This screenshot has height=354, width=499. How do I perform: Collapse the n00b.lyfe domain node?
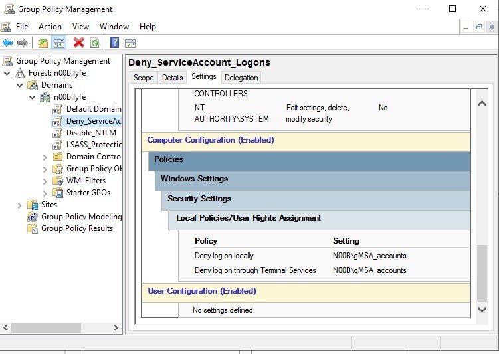32,98
